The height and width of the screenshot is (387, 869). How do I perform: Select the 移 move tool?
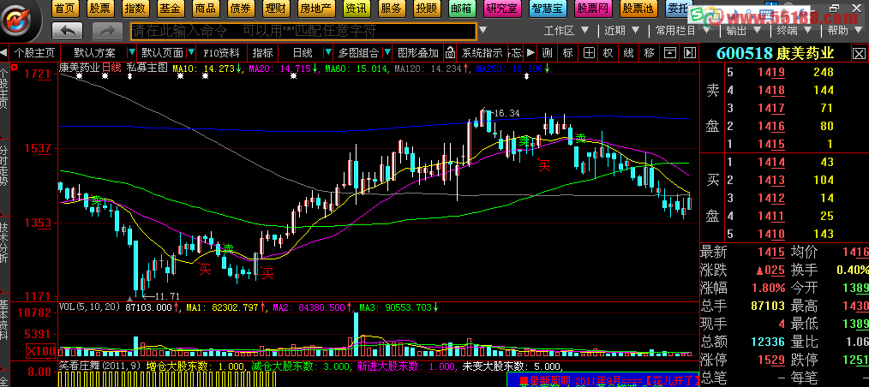(650, 53)
